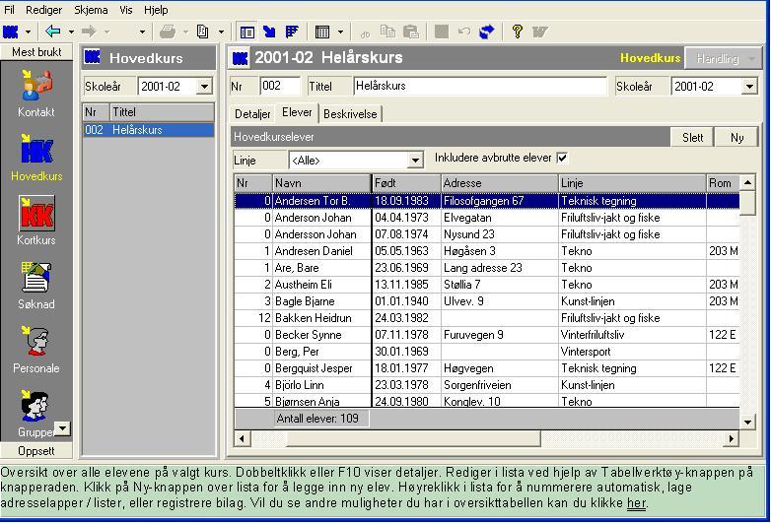Open the Rediger menu

[x=43, y=9]
